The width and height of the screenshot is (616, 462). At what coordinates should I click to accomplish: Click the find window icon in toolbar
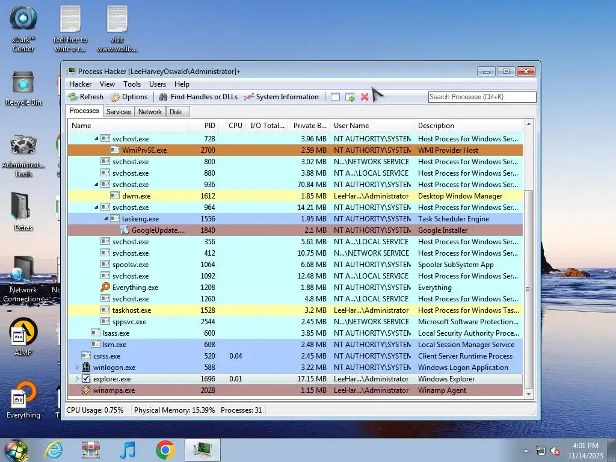click(335, 97)
